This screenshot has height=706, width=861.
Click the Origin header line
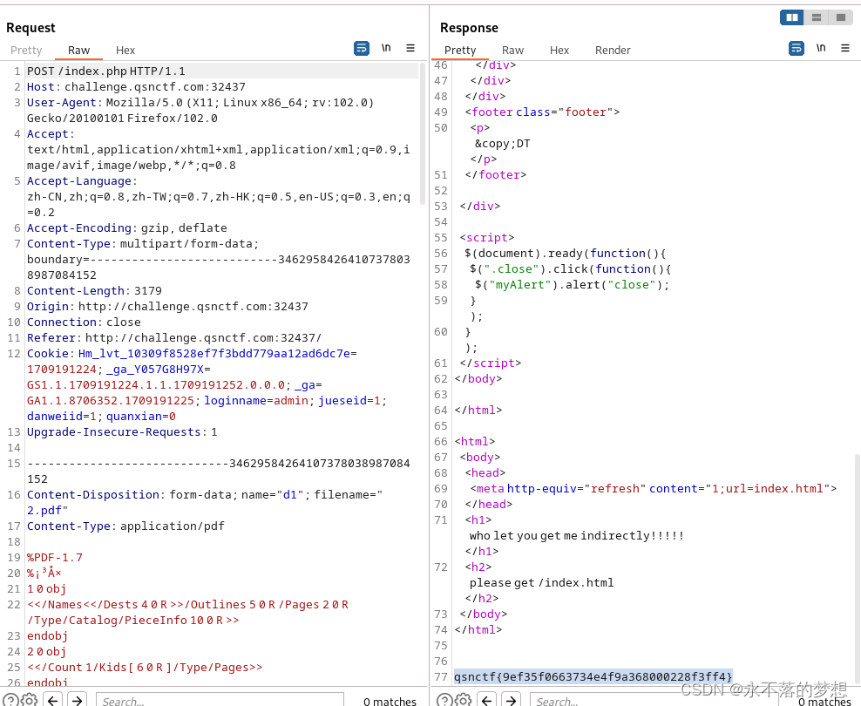click(167, 307)
